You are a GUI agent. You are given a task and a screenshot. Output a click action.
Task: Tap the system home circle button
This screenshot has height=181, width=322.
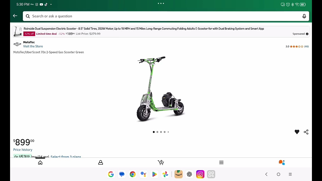pyautogui.click(x=278, y=174)
